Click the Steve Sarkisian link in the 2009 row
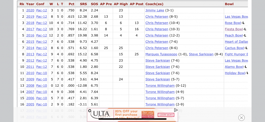Viewport: 265px width, 122px height. point(158,79)
